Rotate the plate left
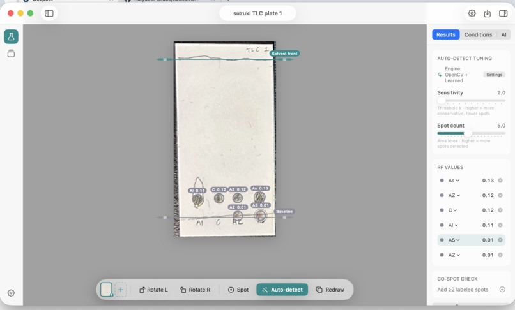Image resolution: width=515 pixels, height=310 pixels. click(x=154, y=290)
